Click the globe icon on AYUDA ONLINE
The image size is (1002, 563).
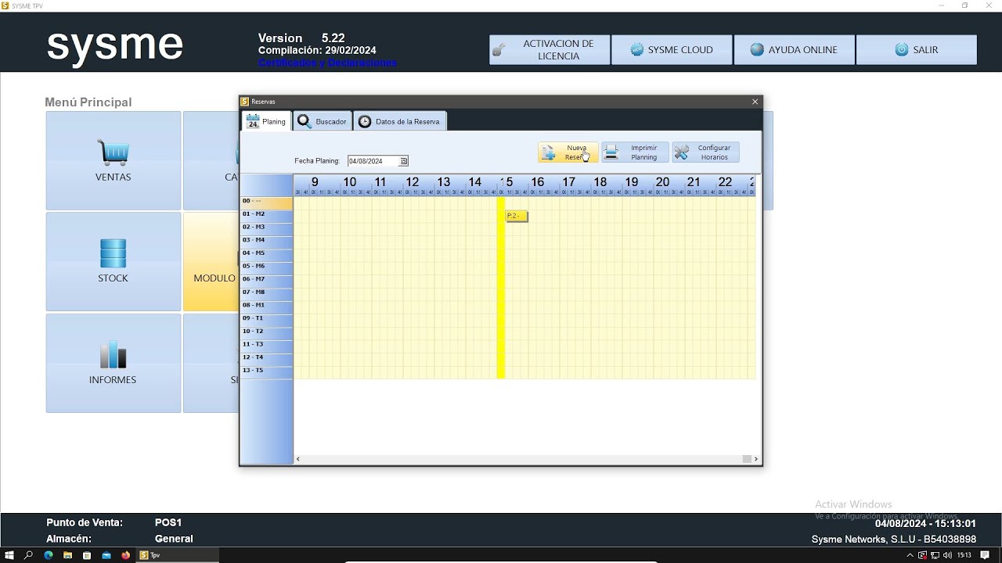pyautogui.click(x=757, y=50)
